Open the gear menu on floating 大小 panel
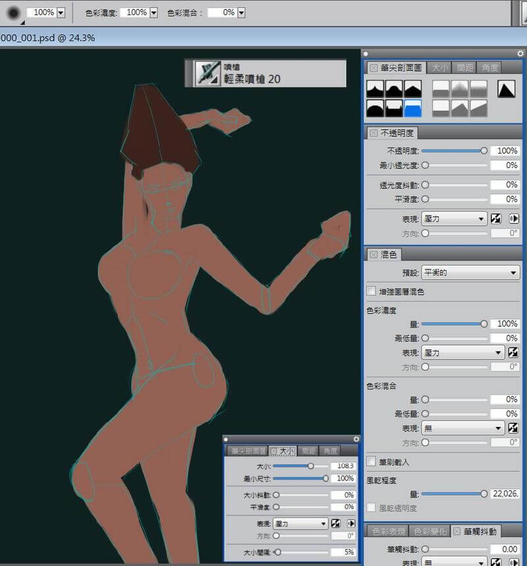 [x=356, y=439]
